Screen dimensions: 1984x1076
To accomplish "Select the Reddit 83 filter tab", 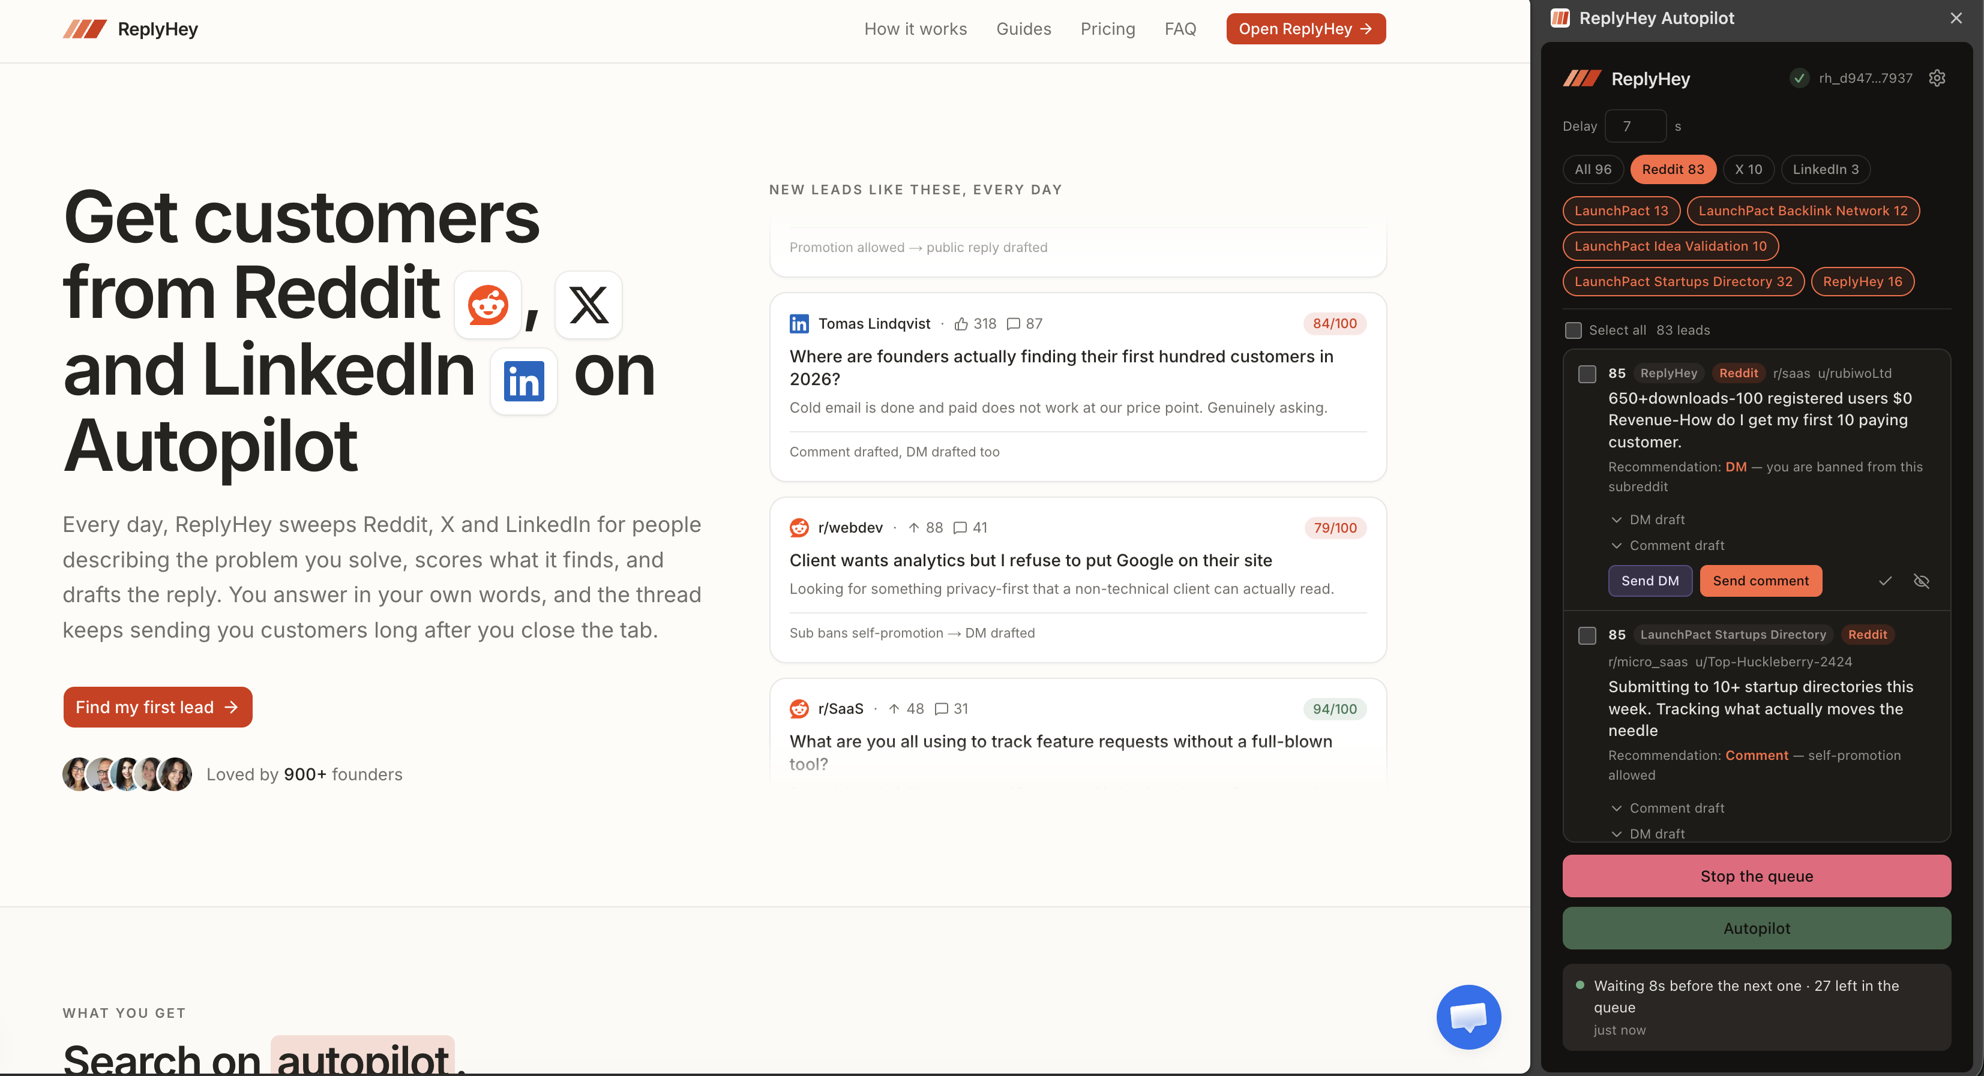I will tap(1673, 169).
